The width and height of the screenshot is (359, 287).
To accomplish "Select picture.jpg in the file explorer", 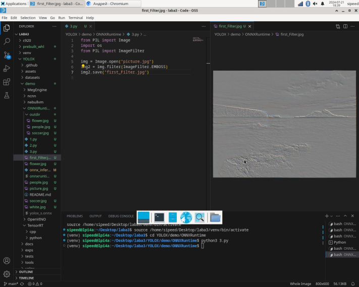I will pyautogui.click(x=38, y=188).
